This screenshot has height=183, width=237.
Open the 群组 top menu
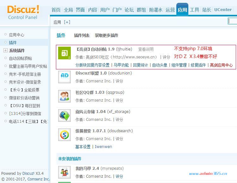141,10
